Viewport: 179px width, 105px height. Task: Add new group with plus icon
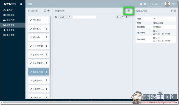click(48, 11)
